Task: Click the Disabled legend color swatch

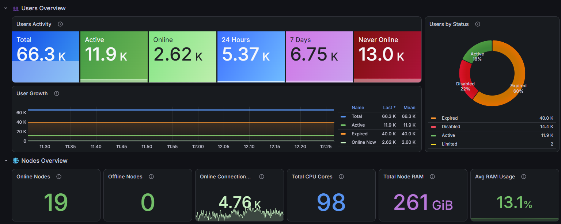Action: (x=433, y=127)
